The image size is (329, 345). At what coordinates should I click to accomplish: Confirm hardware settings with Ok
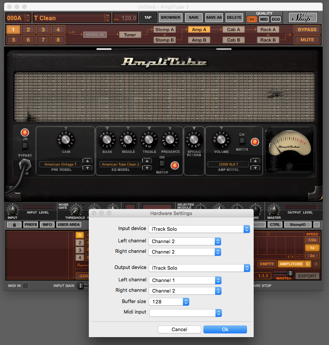[x=225, y=329]
